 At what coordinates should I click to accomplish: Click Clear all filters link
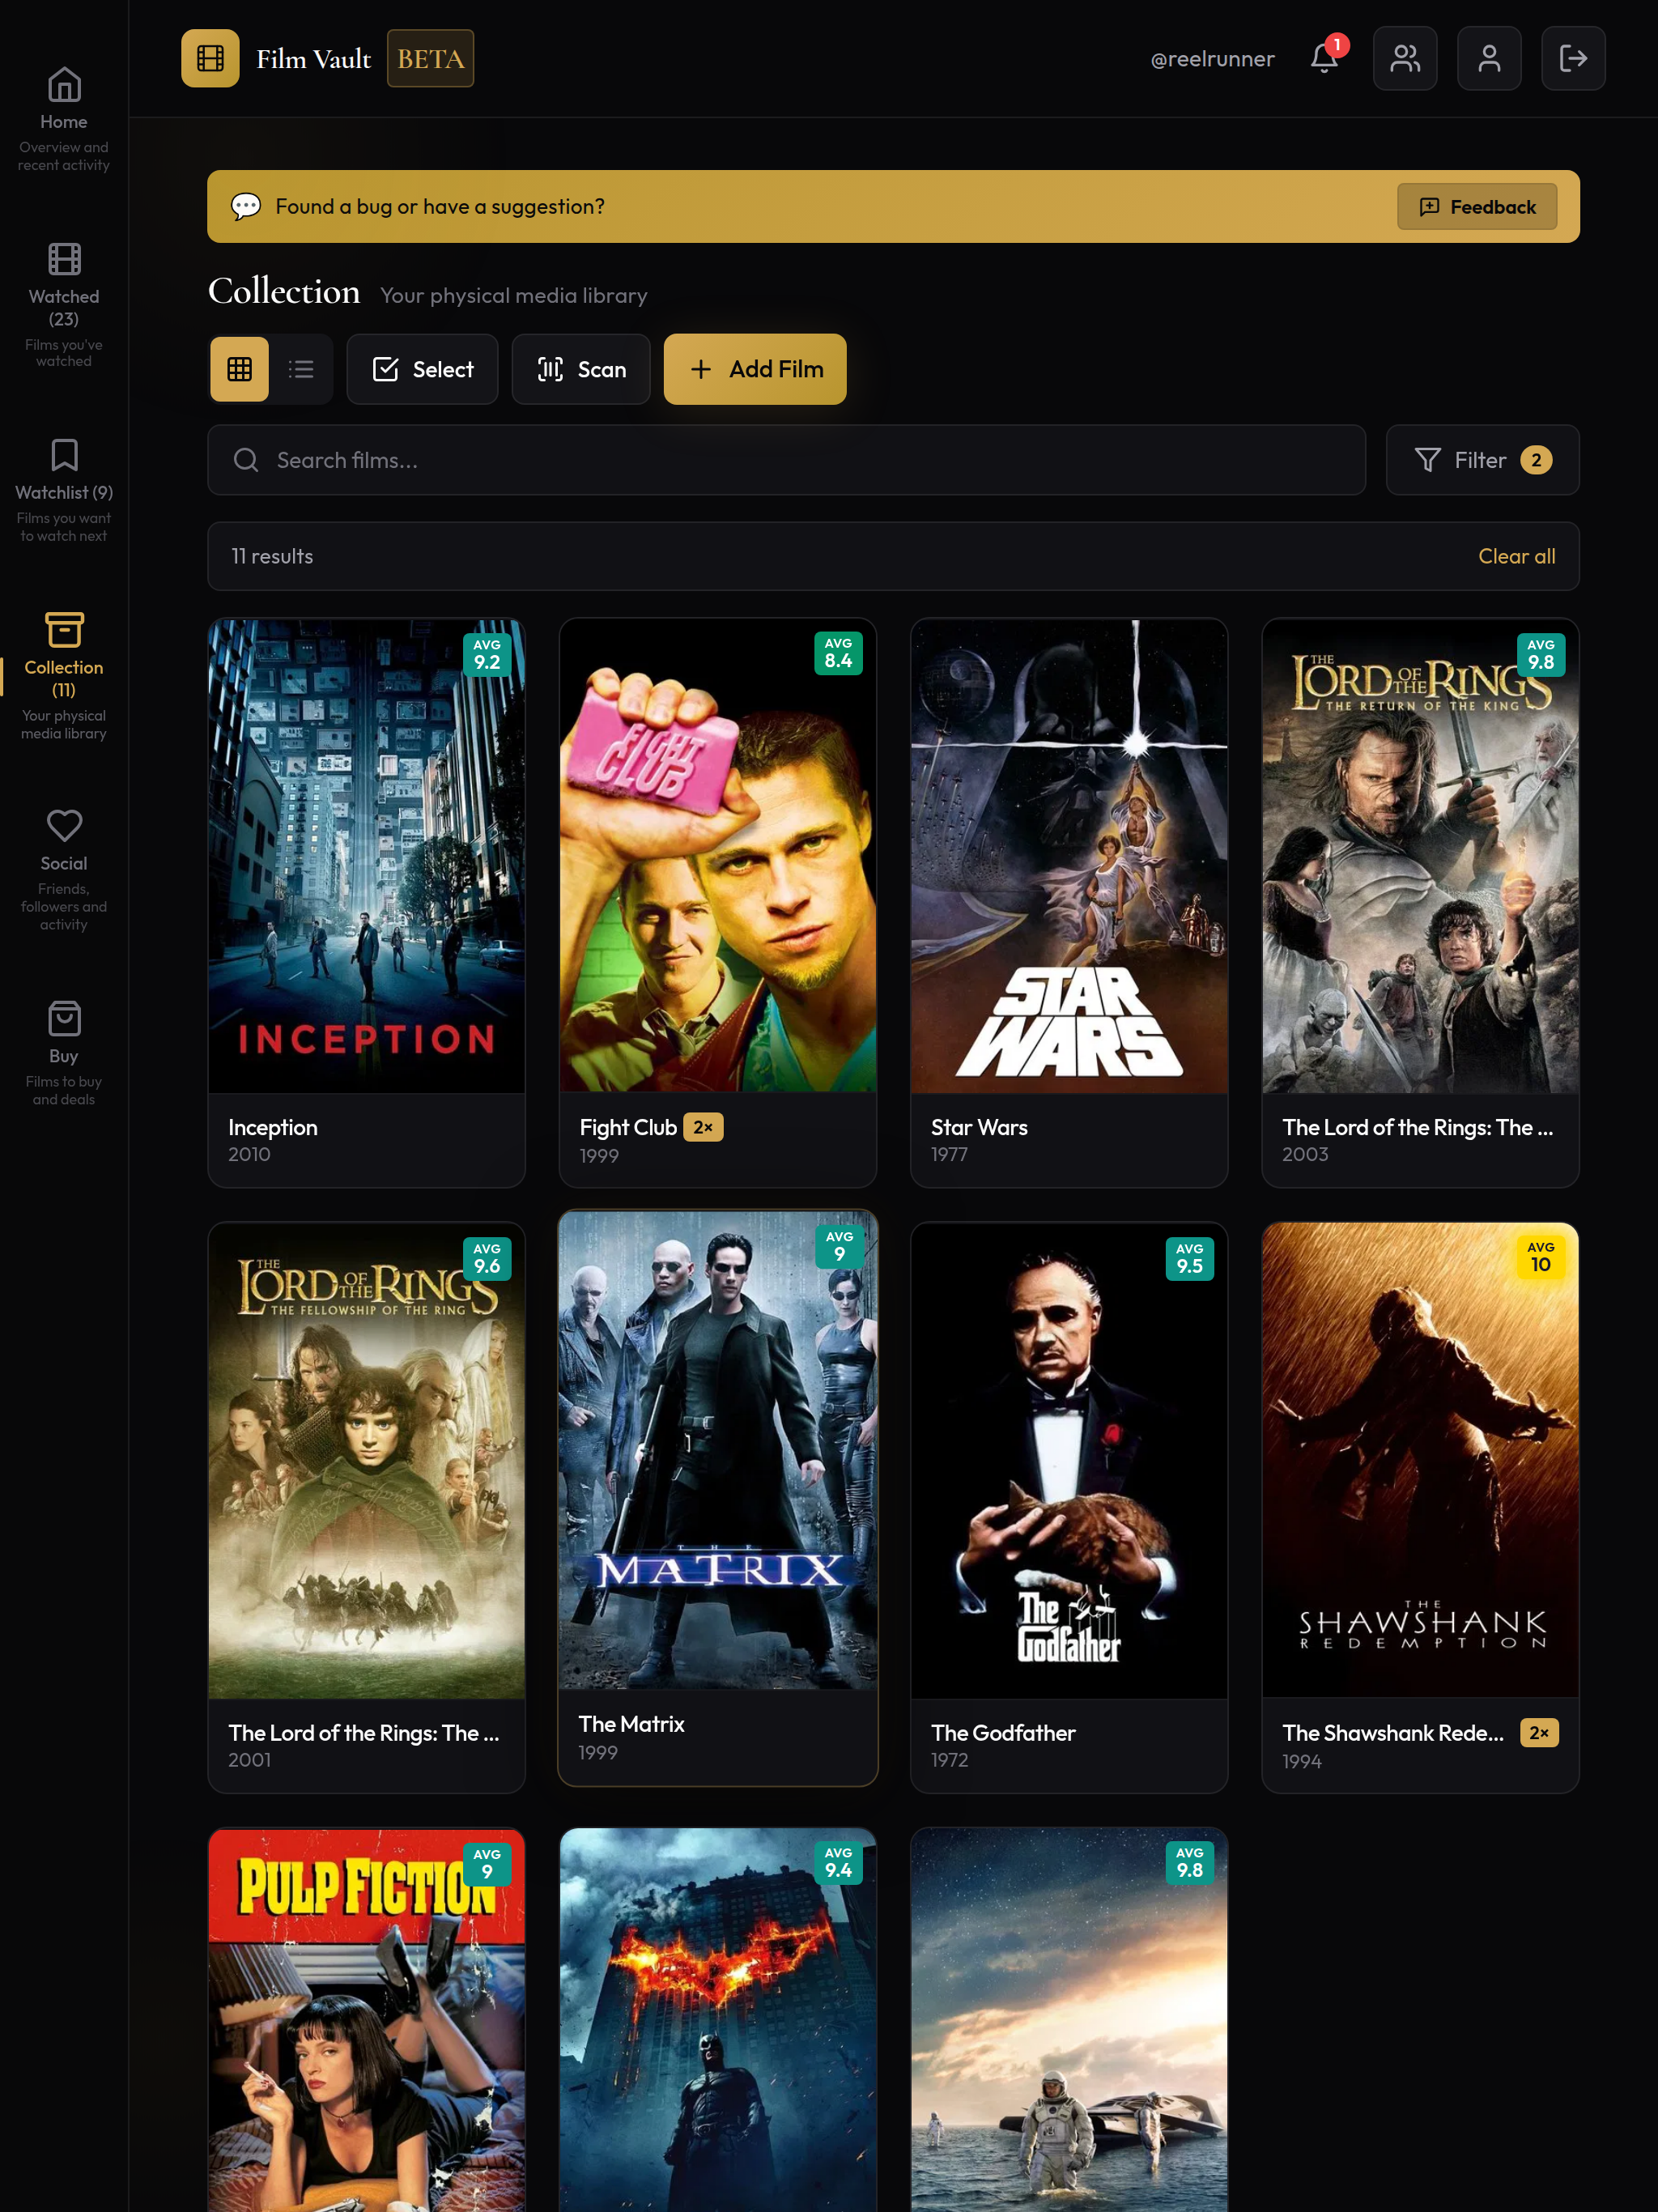[1517, 556]
